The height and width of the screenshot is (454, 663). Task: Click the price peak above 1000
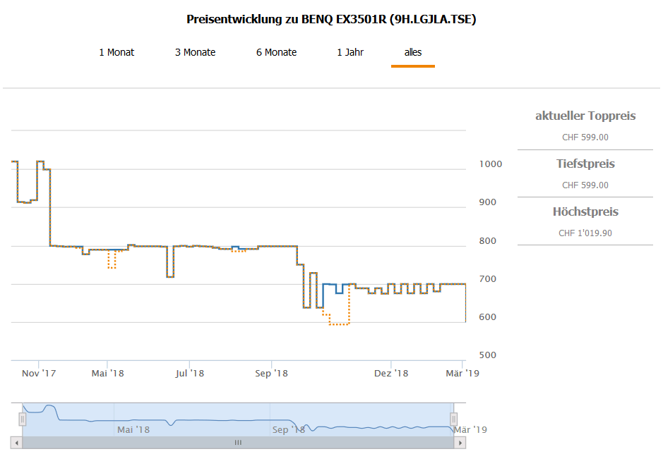pyautogui.click(x=40, y=161)
